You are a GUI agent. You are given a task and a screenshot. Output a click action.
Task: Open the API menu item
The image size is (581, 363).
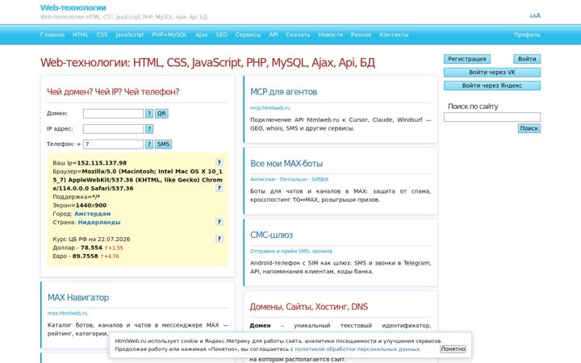tap(274, 35)
